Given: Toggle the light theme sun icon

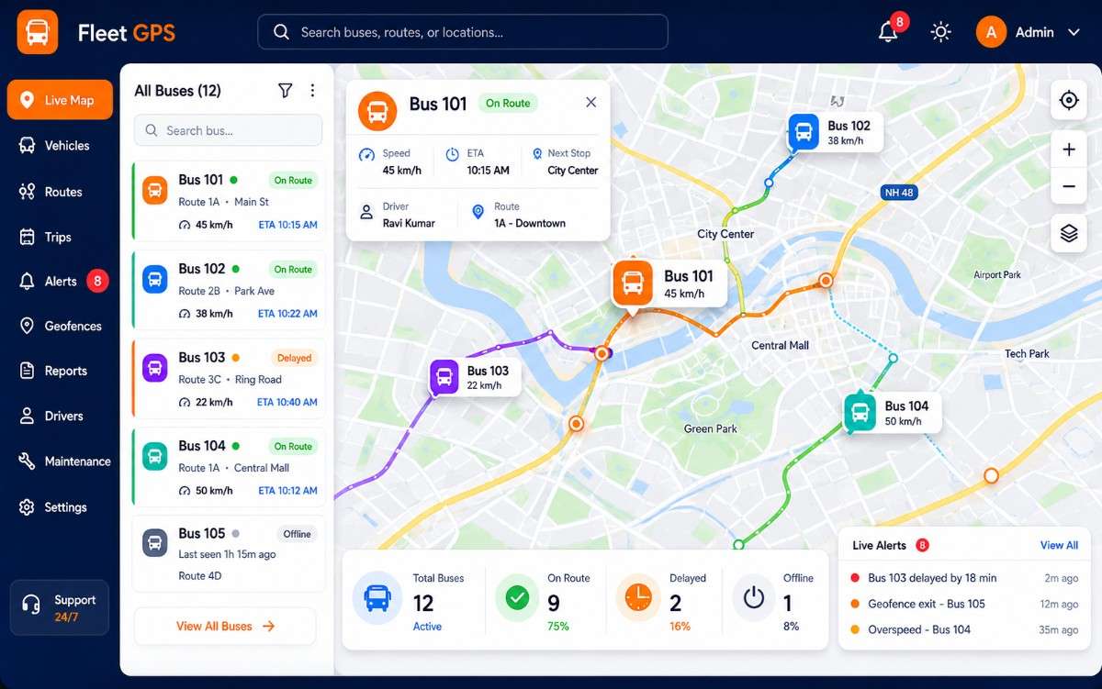Looking at the screenshot, I should (x=940, y=32).
